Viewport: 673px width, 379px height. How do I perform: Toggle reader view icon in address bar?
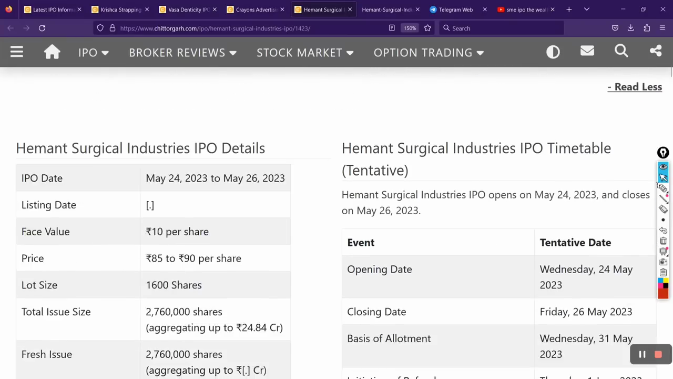tap(392, 28)
